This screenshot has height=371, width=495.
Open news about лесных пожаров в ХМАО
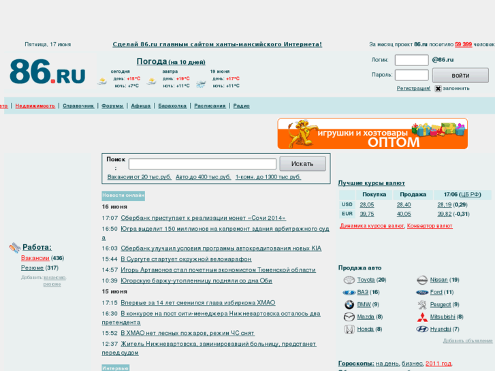pos(187,333)
